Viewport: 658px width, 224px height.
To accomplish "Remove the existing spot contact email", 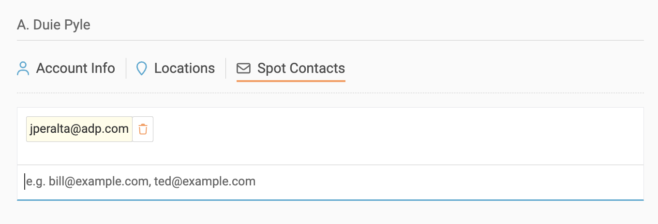I will (x=143, y=129).
